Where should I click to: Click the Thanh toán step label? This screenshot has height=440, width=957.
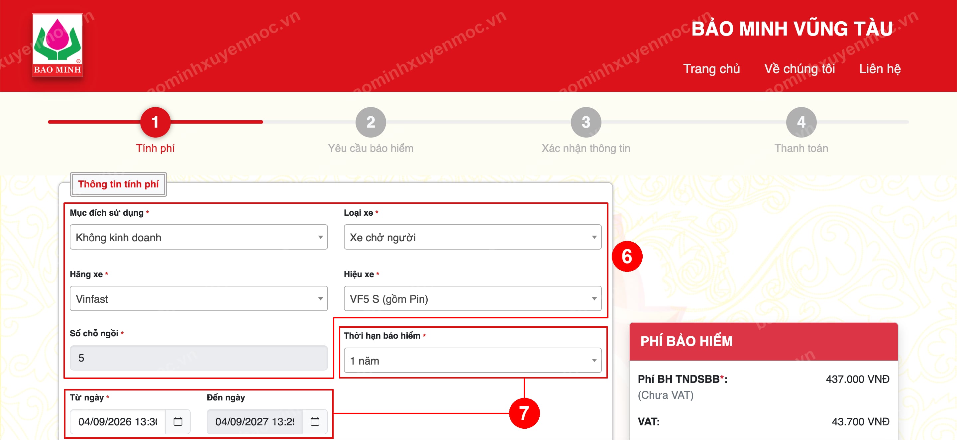[801, 148]
